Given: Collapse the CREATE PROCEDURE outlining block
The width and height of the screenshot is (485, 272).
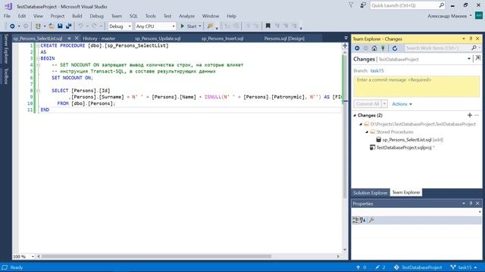Looking at the screenshot, I should tap(38, 45).
